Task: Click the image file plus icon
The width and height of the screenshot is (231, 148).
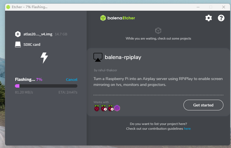Action: (18, 34)
